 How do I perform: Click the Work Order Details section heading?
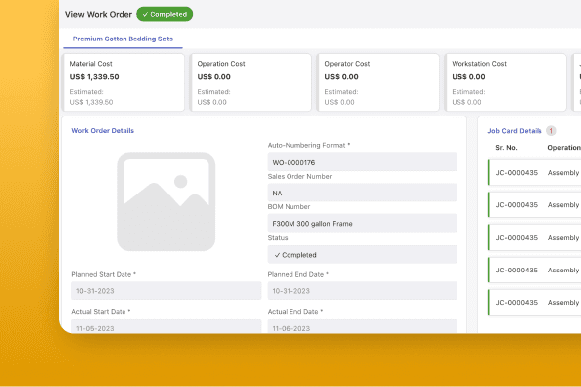[x=103, y=130]
